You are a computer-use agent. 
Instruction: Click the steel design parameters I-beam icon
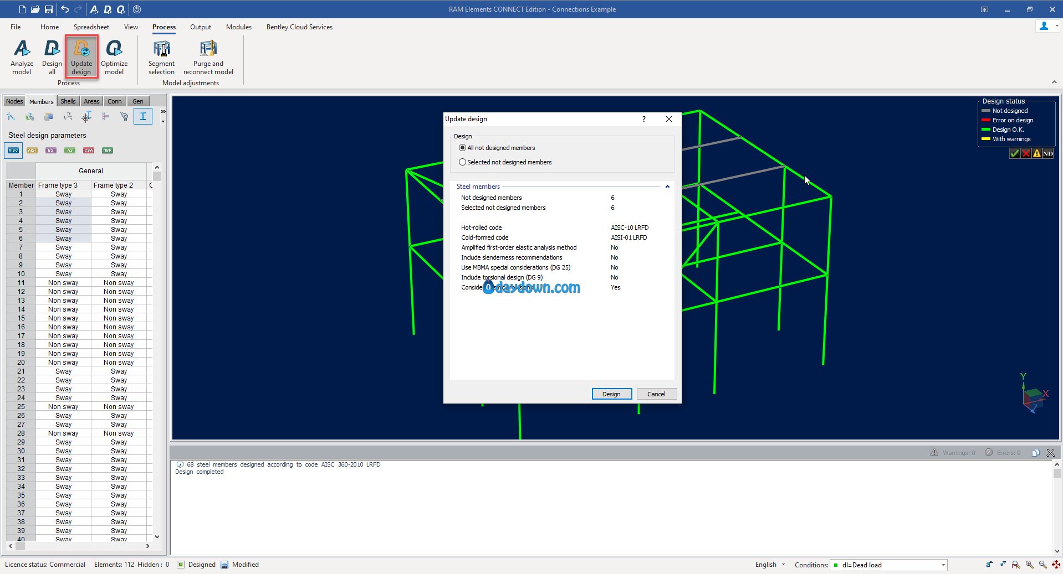[x=143, y=116]
